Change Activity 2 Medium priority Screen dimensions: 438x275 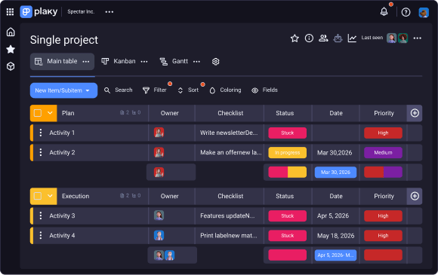383,153
